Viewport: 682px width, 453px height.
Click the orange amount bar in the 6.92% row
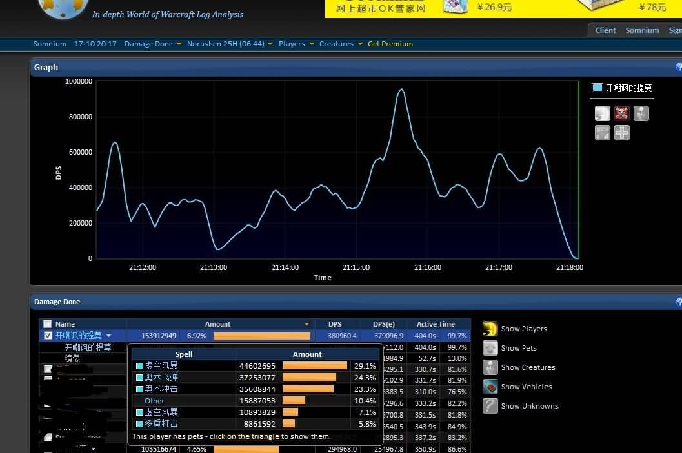point(262,336)
